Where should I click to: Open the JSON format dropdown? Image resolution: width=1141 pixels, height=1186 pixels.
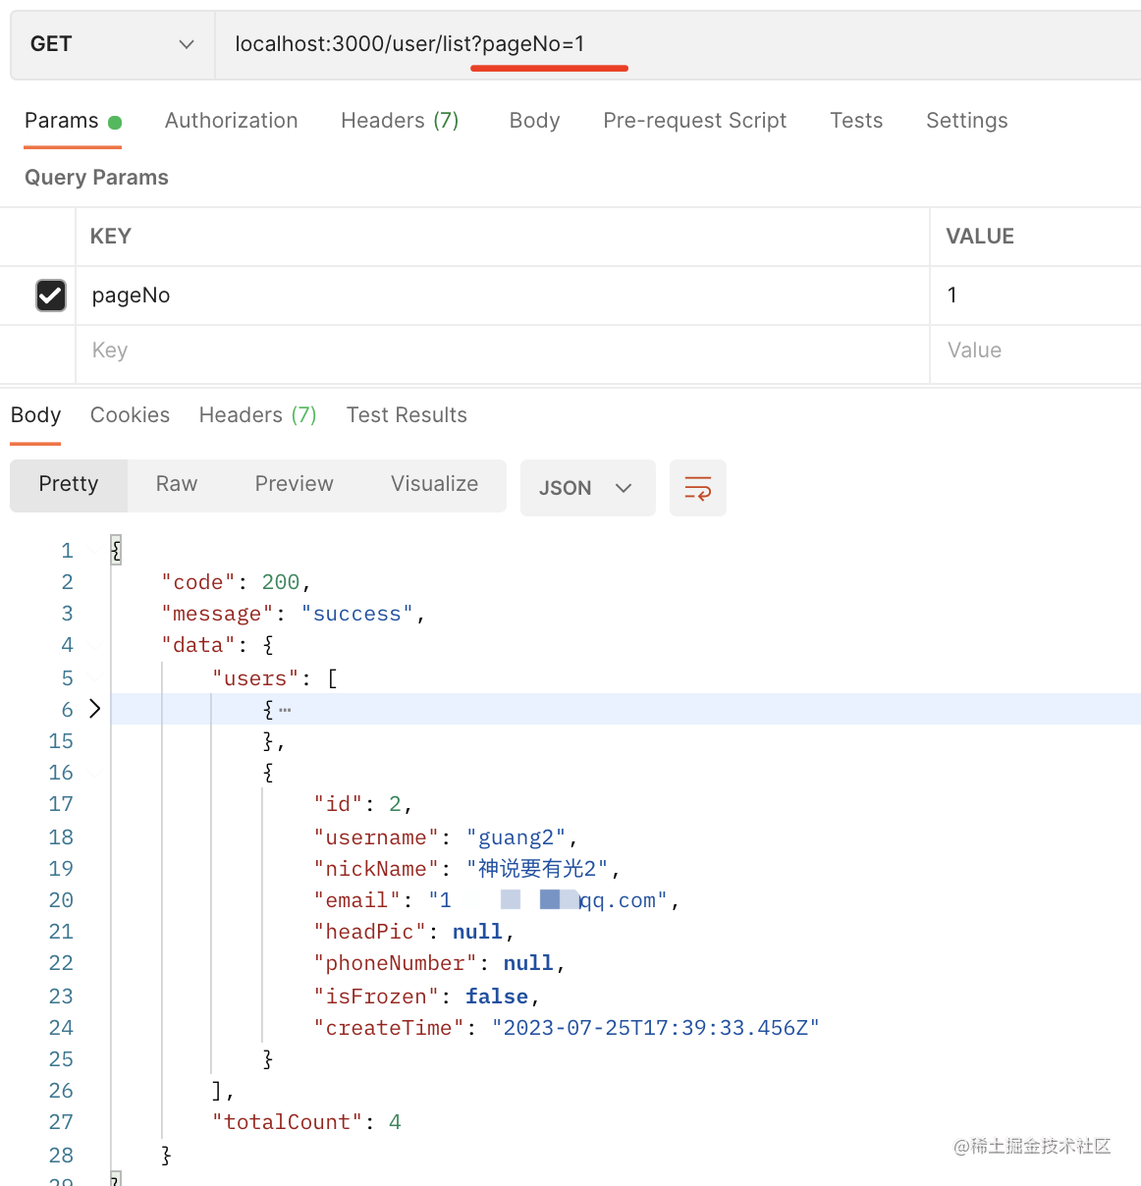click(x=586, y=488)
